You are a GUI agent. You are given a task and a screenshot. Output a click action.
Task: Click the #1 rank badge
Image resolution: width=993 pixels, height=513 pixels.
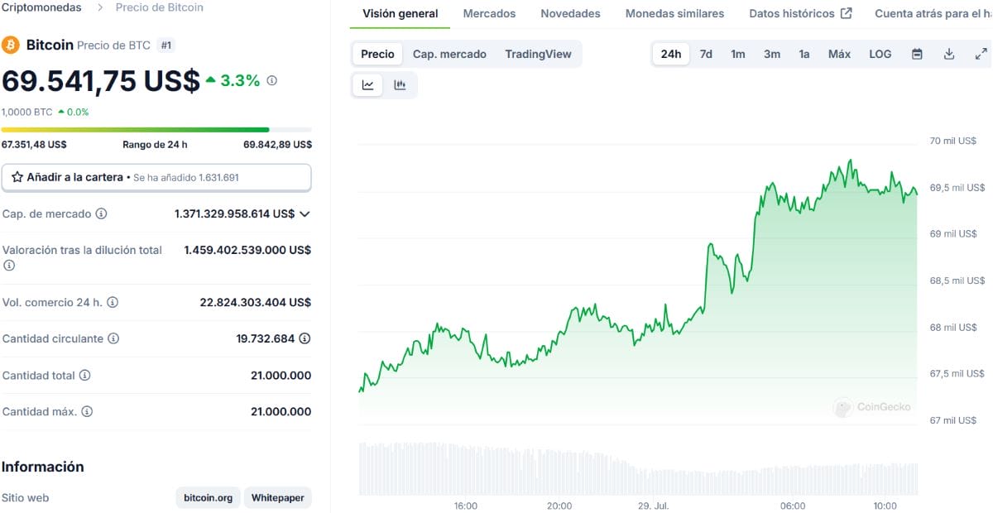(x=165, y=46)
